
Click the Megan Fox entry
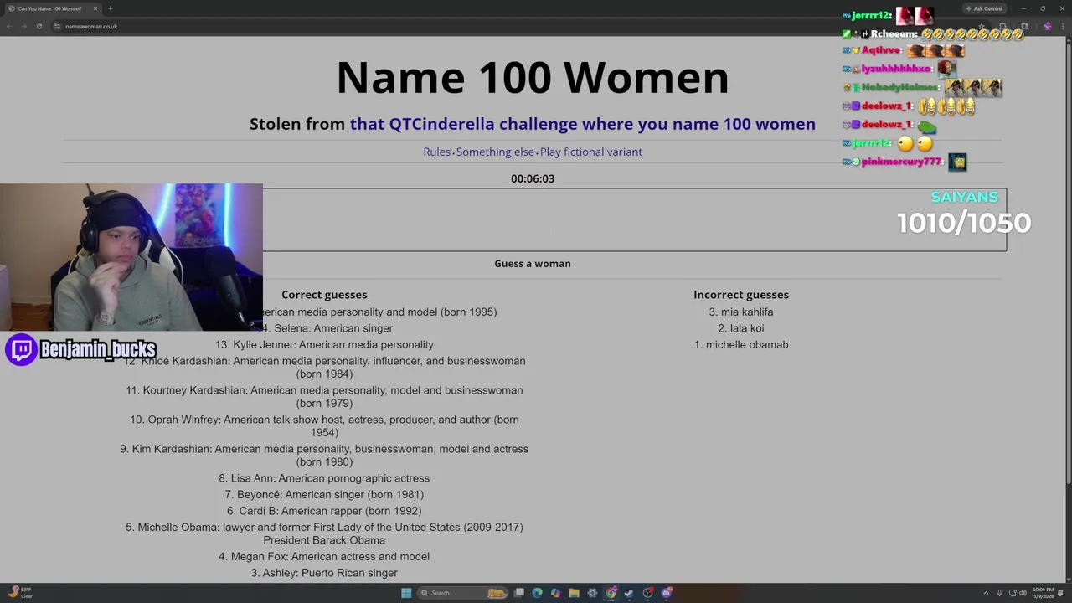click(324, 556)
